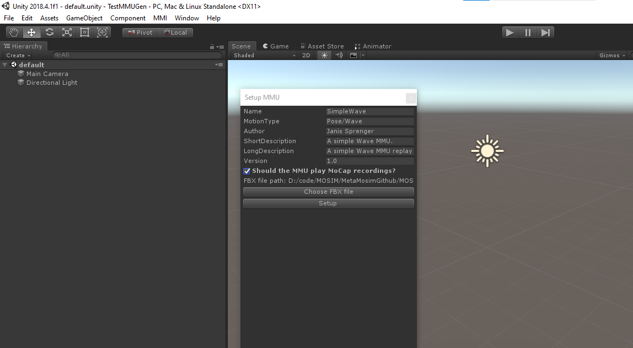Viewport: 633px width, 348px height.
Task: Click the Setup button
Action: coord(329,203)
